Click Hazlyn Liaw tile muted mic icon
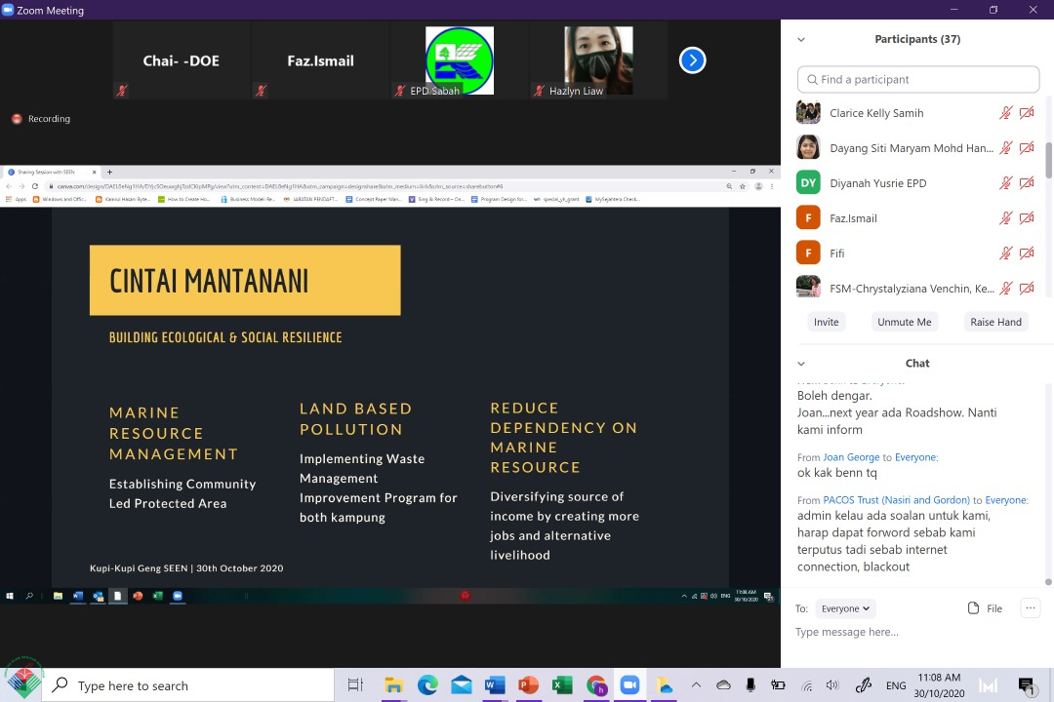Viewport: 1054px width, 702px height. [539, 91]
